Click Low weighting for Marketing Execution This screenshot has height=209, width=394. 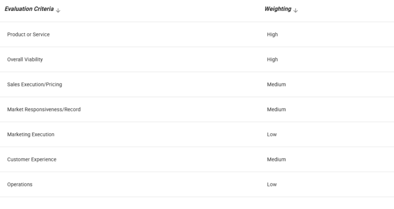(272, 135)
